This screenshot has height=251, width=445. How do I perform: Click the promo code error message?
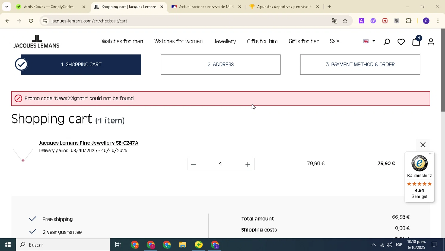[220, 99]
